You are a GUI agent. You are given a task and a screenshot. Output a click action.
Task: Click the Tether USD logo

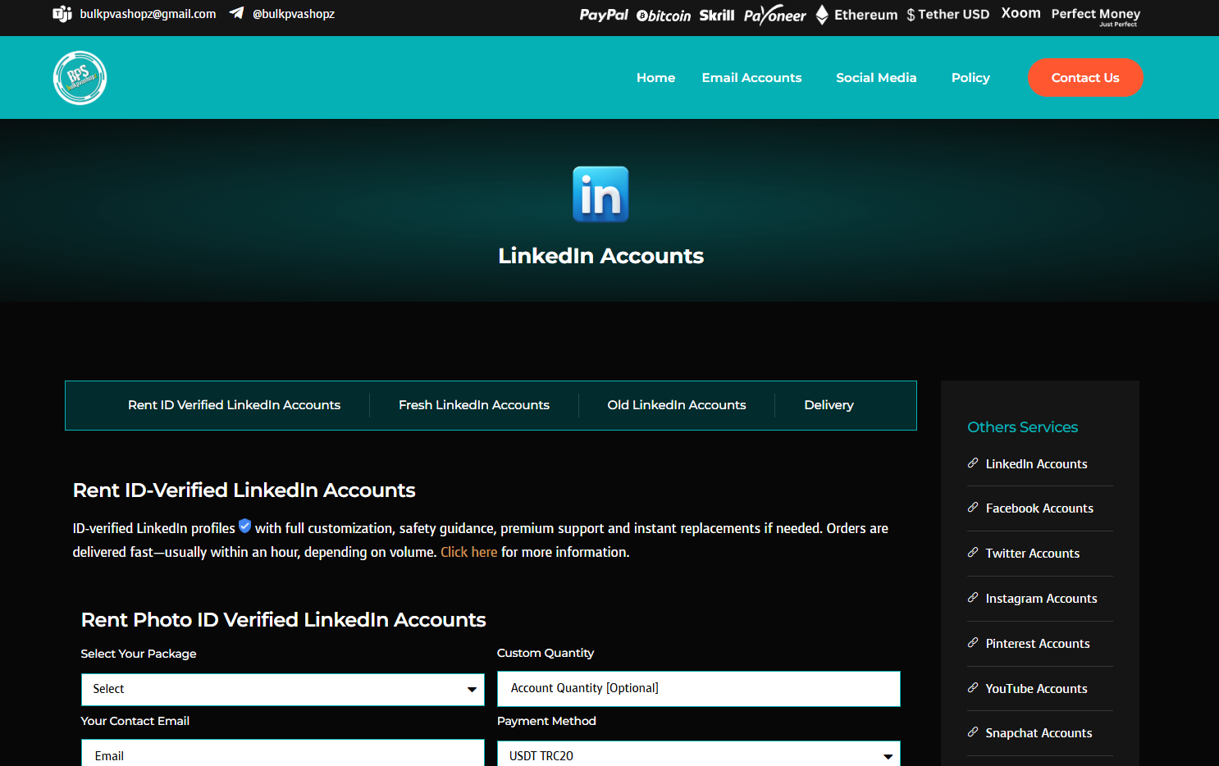tap(948, 15)
